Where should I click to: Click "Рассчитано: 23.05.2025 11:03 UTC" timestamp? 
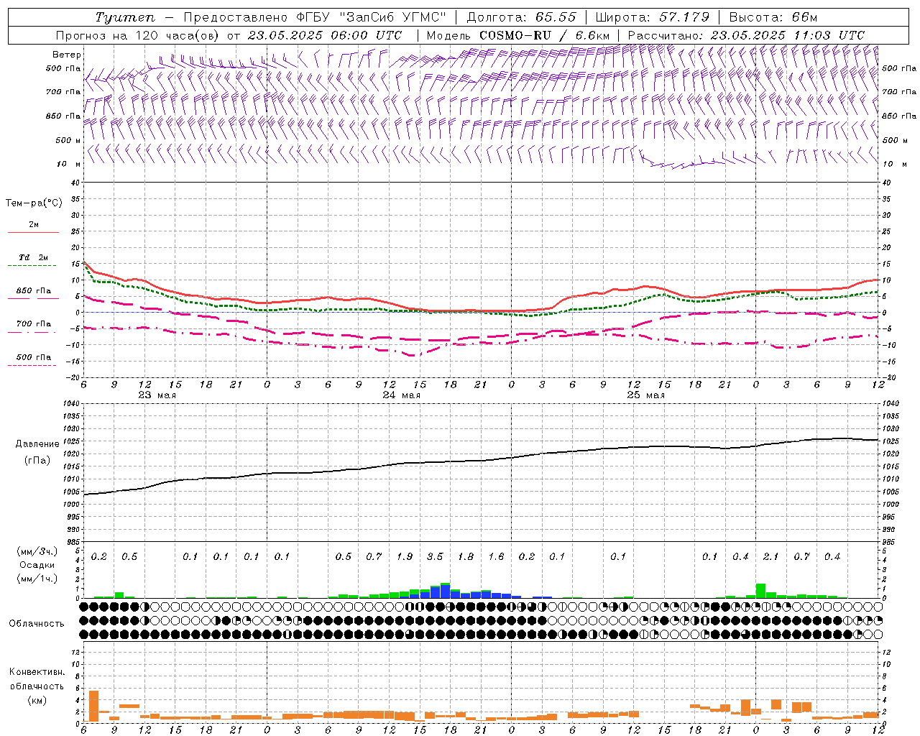click(x=746, y=35)
